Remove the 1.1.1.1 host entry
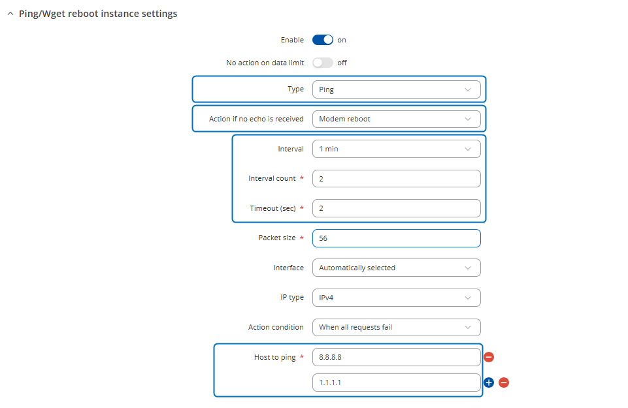The image size is (628, 408). pyautogui.click(x=504, y=383)
